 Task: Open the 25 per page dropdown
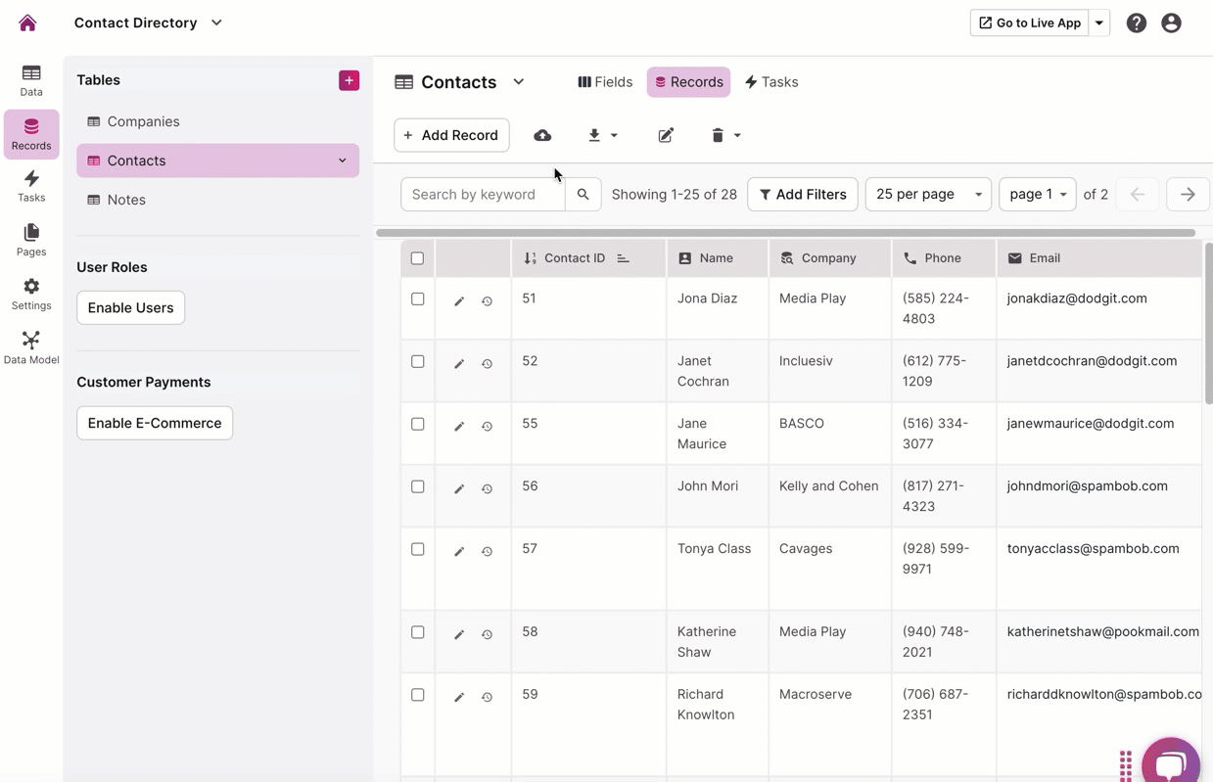(927, 194)
